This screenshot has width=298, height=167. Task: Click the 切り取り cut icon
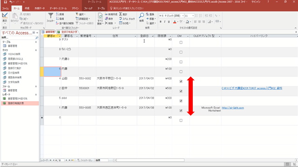pyautogui.click(x=21, y=14)
